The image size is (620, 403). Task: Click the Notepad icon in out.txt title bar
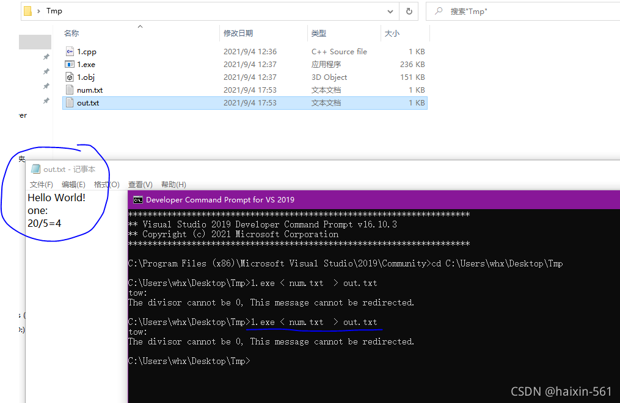[x=35, y=169]
